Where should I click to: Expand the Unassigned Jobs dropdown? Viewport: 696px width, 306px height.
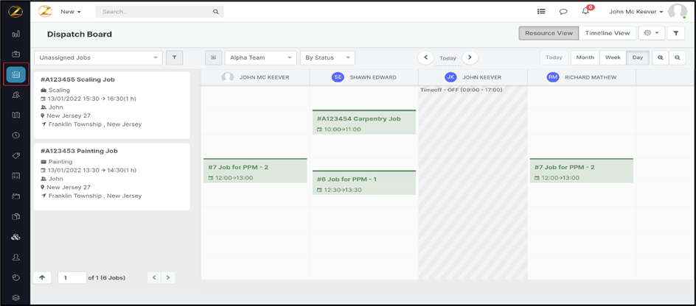tap(98, 57)
